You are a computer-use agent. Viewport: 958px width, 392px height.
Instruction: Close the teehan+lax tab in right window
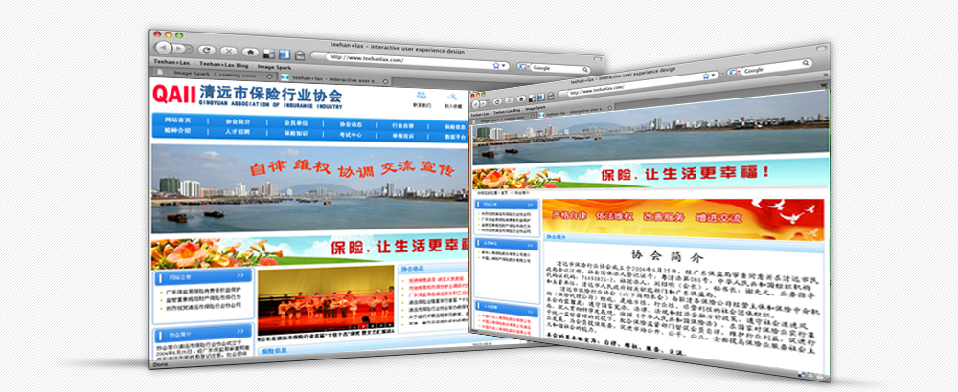point(610,107)
